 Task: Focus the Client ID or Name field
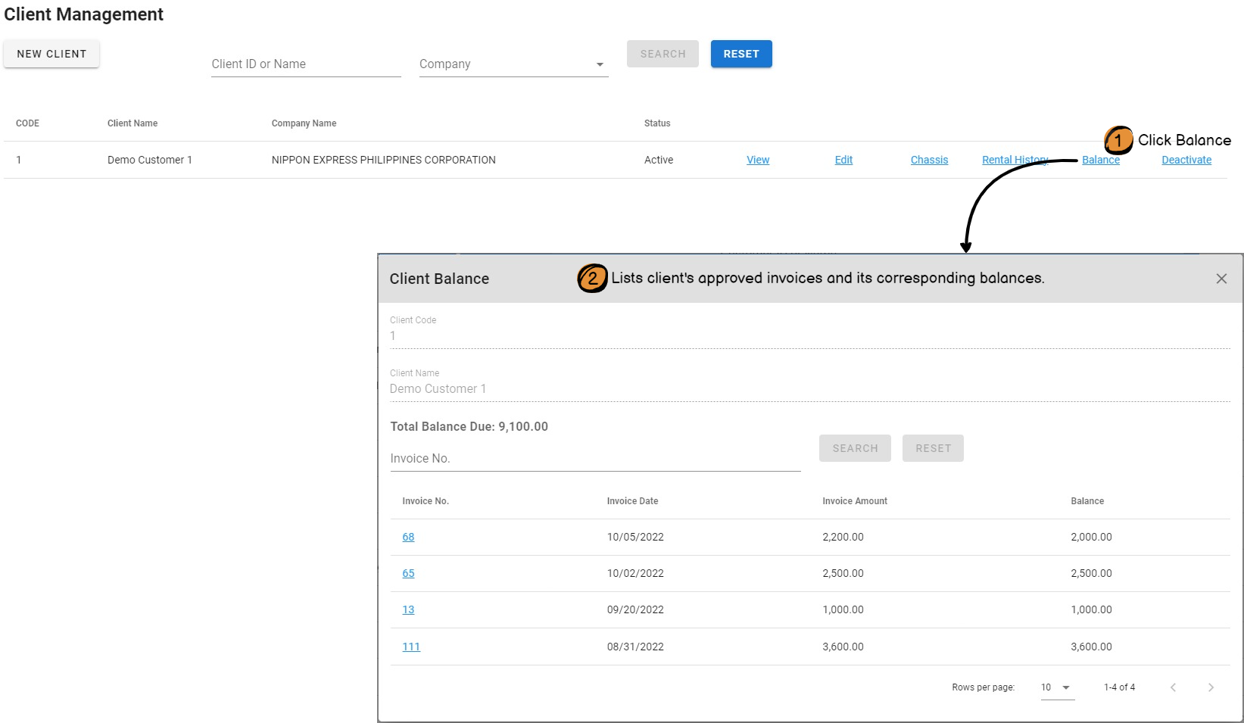pos(305,64)
